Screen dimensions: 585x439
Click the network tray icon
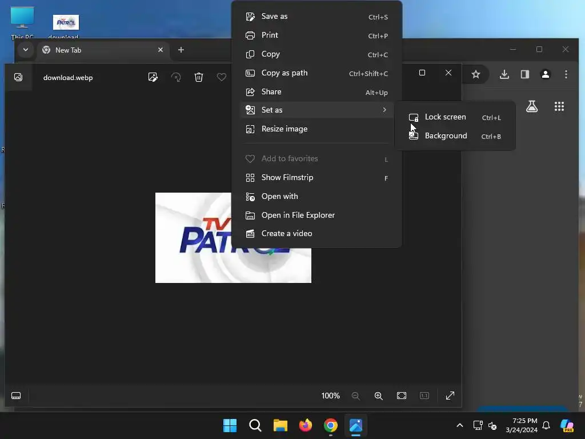tap(478, 425)
